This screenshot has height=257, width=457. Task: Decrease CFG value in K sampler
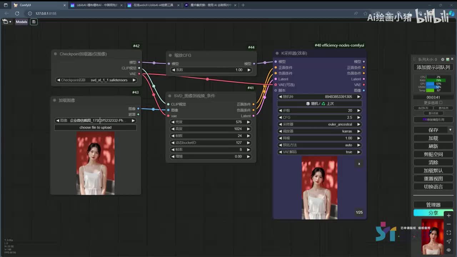tap(281, 117)
